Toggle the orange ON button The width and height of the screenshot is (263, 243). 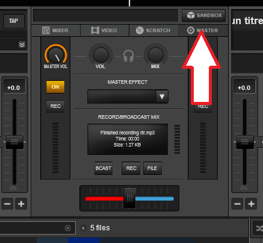(55, 87)
